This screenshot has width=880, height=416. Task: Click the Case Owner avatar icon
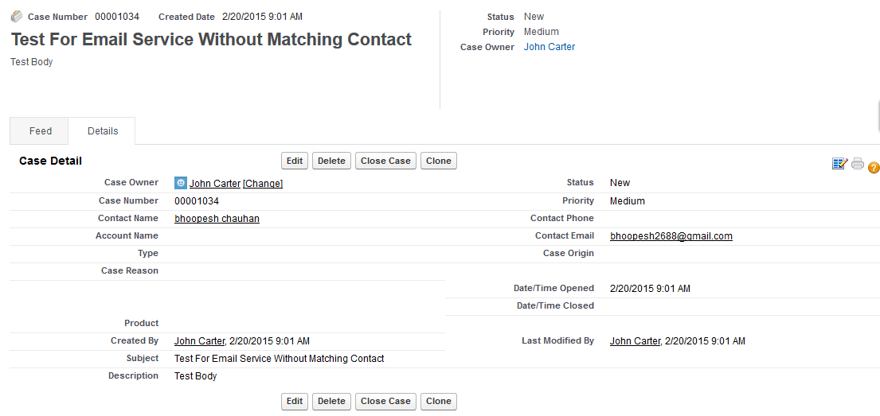(x=181, y=183)
